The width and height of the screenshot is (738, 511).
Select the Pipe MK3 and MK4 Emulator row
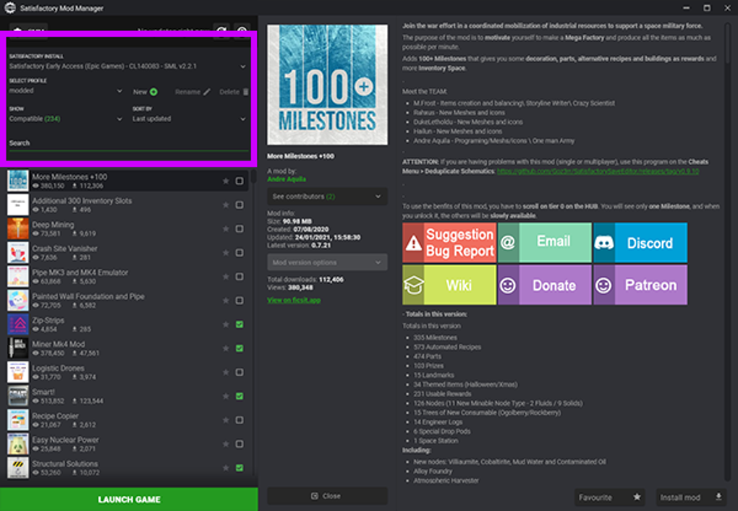tap(129, 277)
